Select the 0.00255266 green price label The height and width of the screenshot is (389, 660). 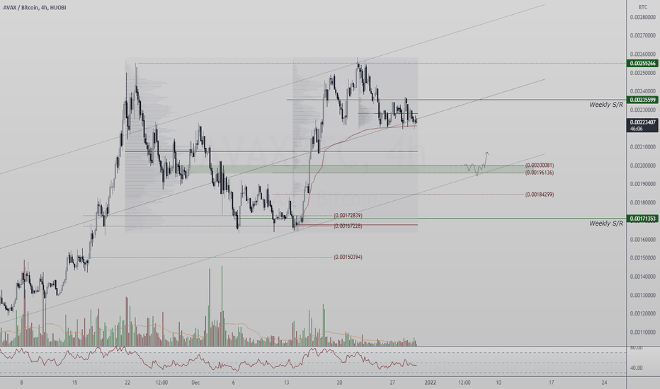(642, 64)
